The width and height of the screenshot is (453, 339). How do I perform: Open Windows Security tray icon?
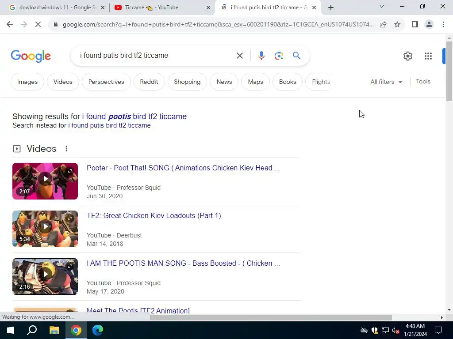[375, 330]
